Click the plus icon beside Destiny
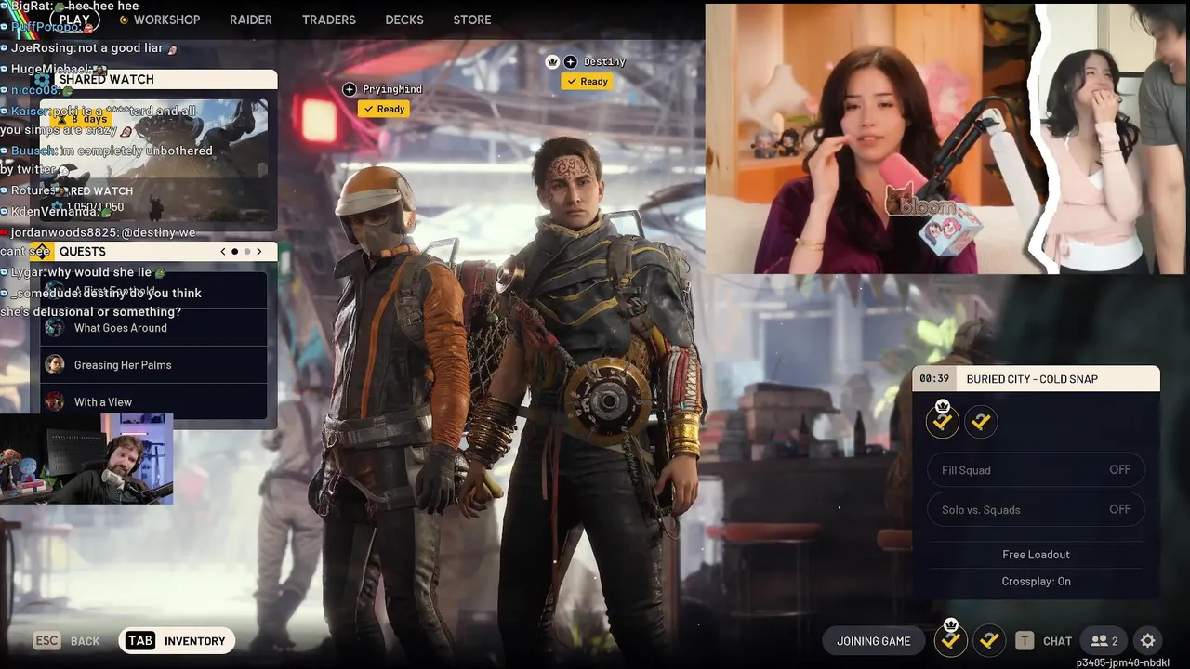This screenshot has height=669, width=1190. pyautogui.click(x=571, y=61)
